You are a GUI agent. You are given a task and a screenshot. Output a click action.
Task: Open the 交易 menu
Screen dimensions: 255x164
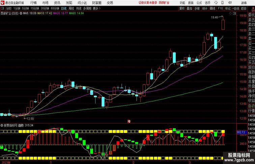tap(110, 3)
